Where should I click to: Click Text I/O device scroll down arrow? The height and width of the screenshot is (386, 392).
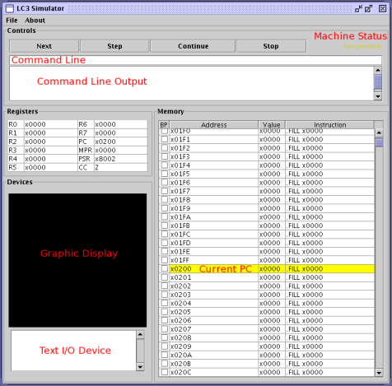pos(140,367)
